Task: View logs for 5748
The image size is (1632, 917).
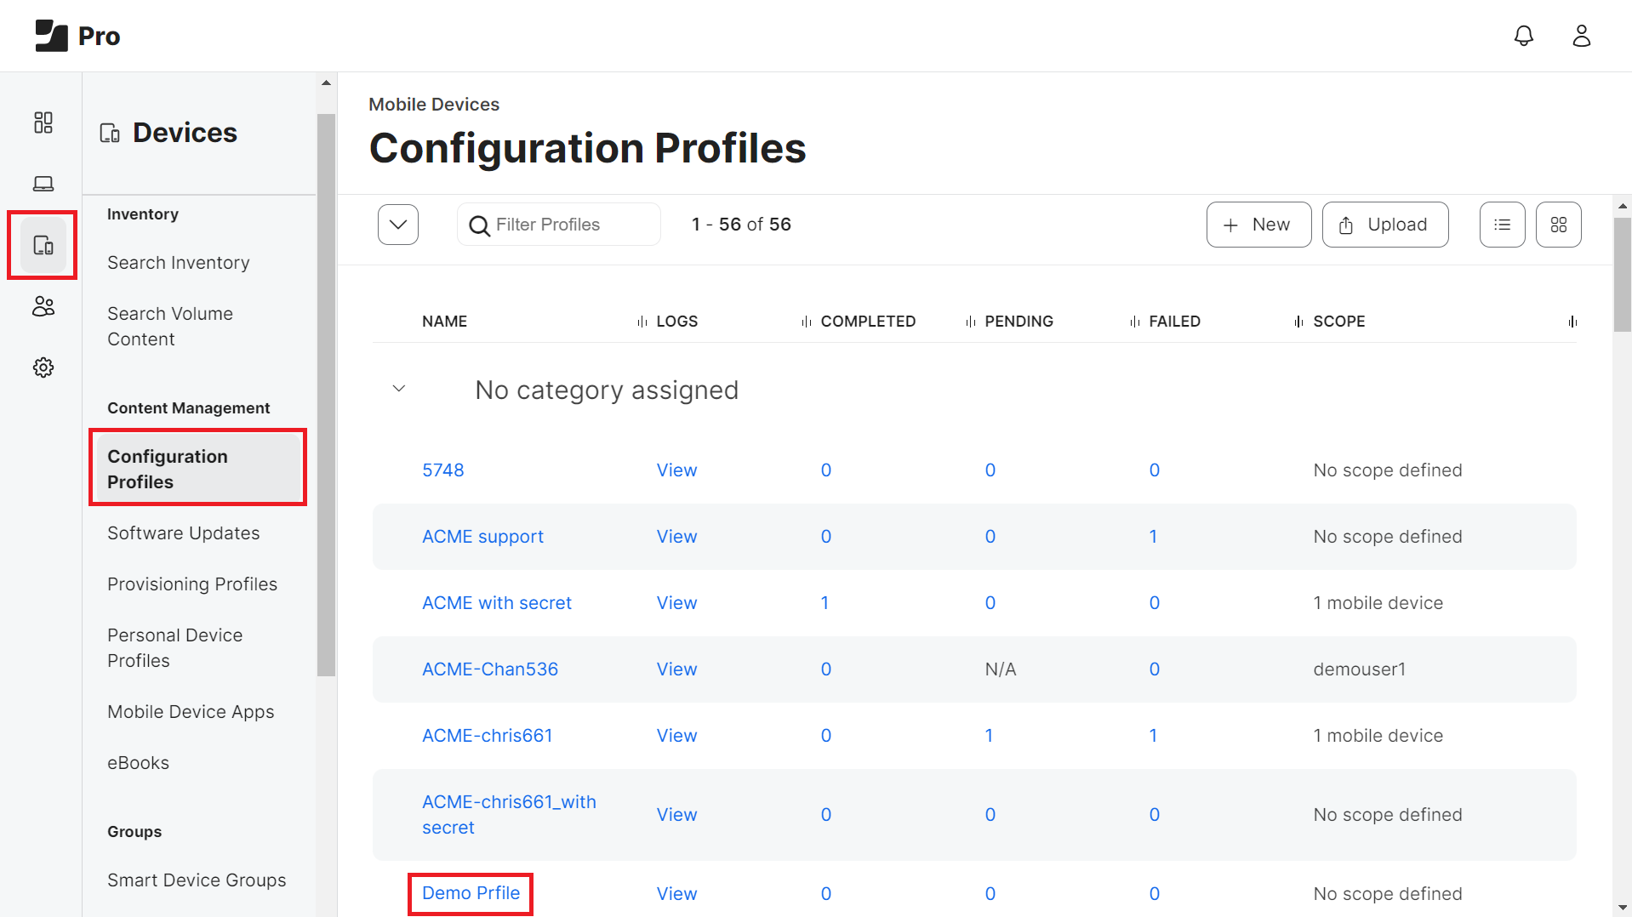Action: pyautogui.click(x=676, y=470)
